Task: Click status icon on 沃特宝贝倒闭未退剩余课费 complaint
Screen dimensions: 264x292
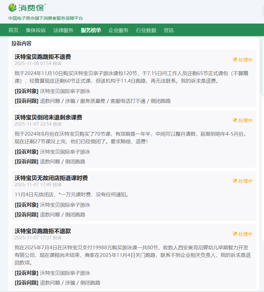Action: 235,120
